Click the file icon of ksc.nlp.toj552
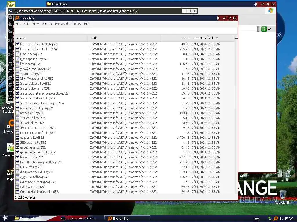The width and height of the screenshot is (297, 222). (x=17, y=64)
